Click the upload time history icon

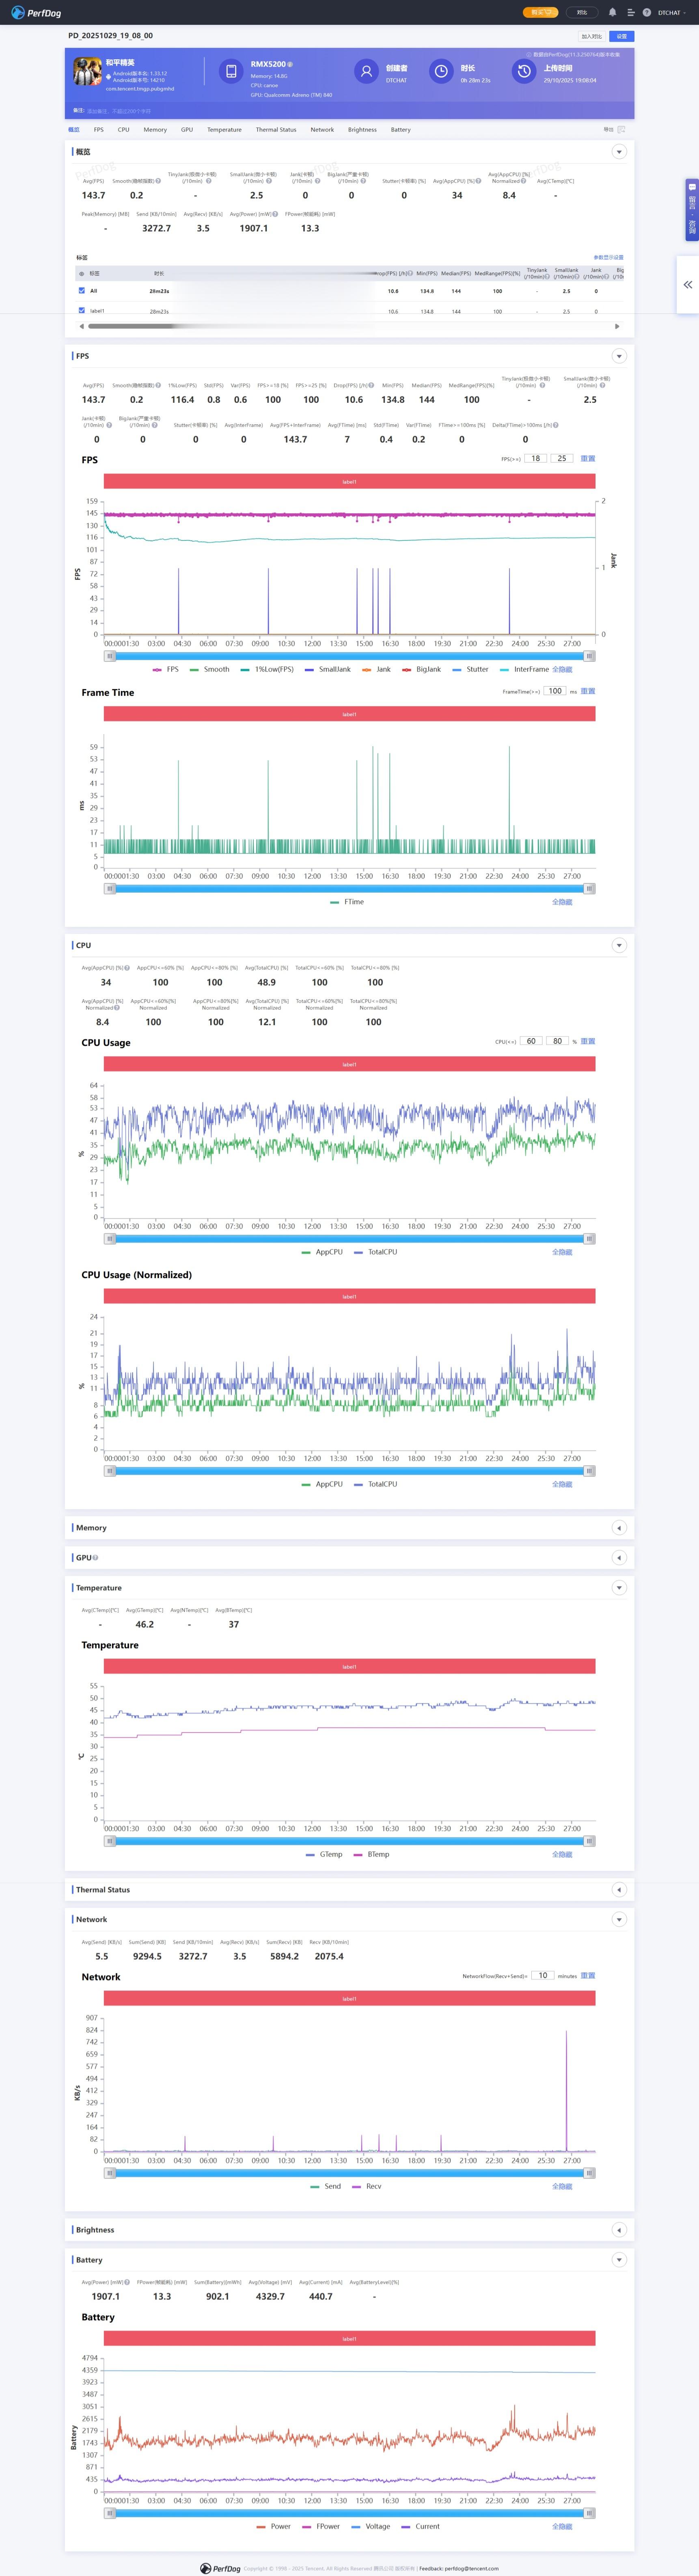coord(523,71)
